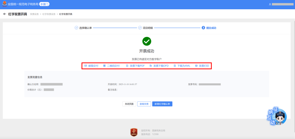The image size is (295, 139).
Task: Open the 厦门 location selector
Action: [x=45, y=4]
